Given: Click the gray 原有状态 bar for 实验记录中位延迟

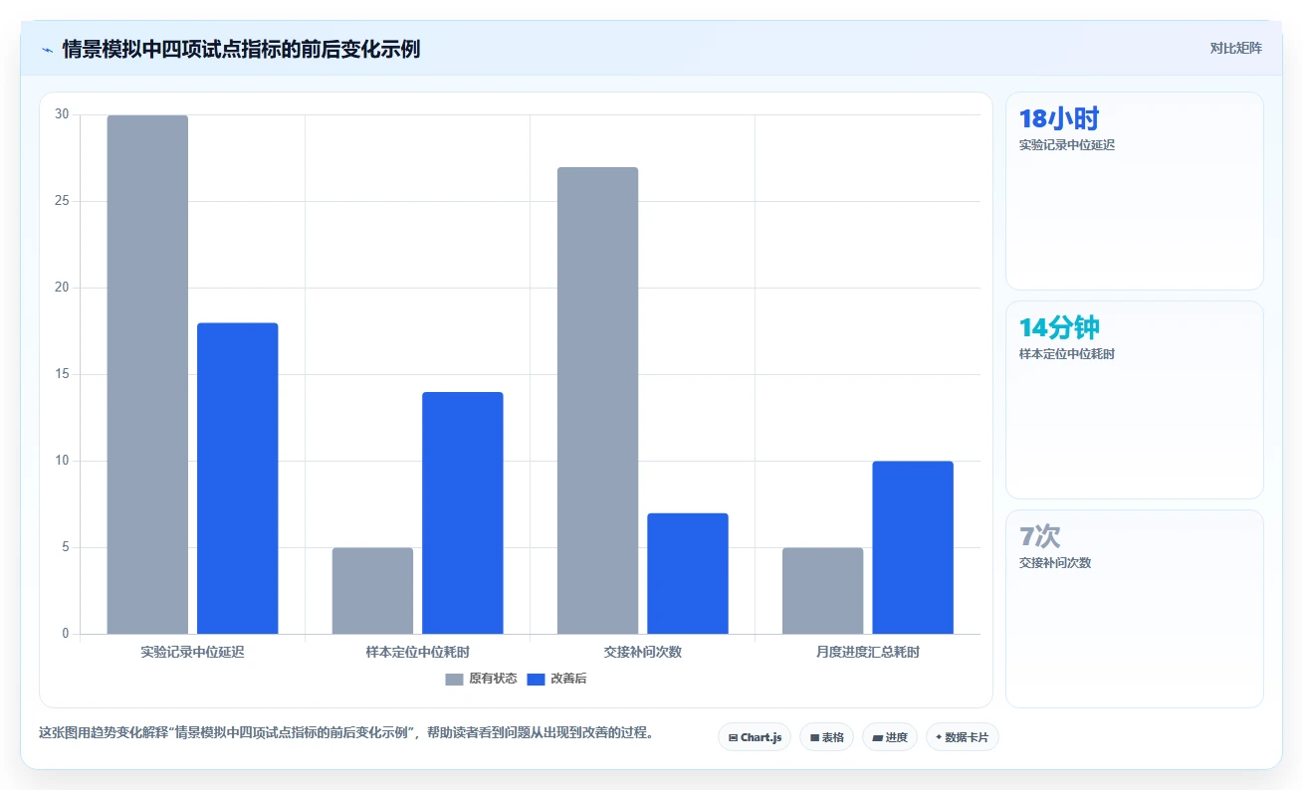Looking at the screenshot, I should 147,374.
